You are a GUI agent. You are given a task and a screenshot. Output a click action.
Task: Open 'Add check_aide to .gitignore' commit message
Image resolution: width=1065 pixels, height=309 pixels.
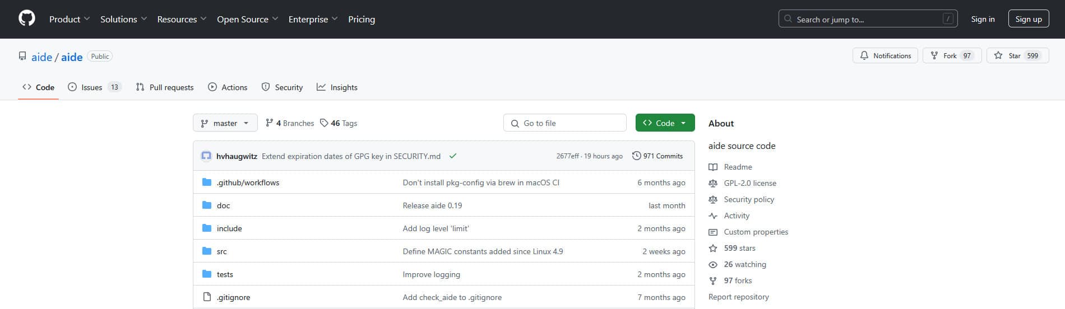pos(452,297)
